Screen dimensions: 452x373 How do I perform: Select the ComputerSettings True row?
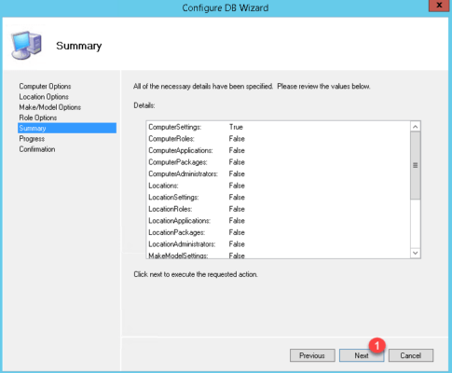[x=278, y=127]
